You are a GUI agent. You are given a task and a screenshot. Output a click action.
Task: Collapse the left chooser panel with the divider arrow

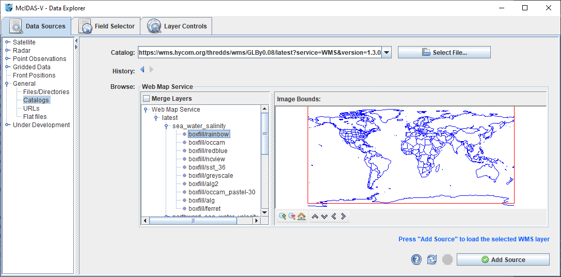(x=76, y=41)
